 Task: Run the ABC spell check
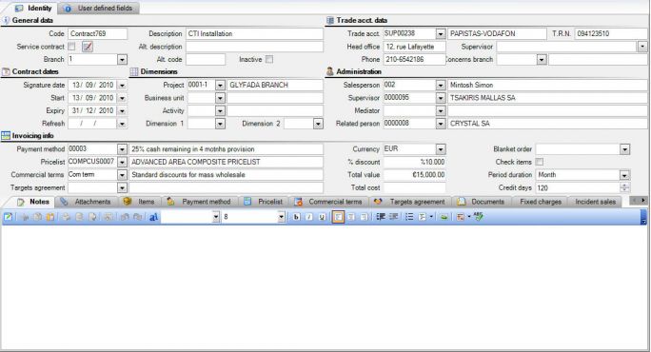pyautogui.click(x=479, y=216)
